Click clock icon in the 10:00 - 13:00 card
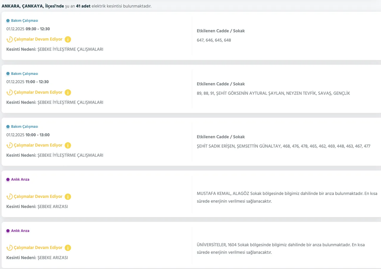381x269 pixels. [x=10, y=145]
